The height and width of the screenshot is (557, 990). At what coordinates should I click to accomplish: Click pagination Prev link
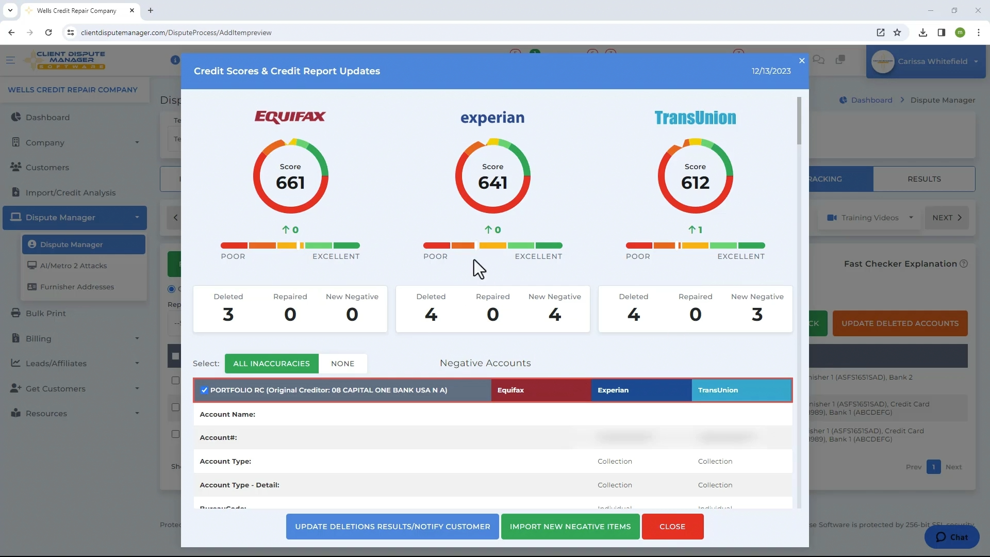(x=913, y=467)
